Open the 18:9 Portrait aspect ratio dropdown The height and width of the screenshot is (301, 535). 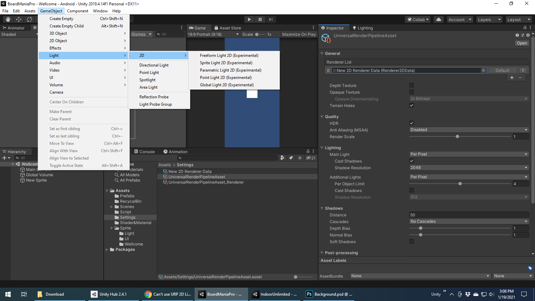coord(213,34)
